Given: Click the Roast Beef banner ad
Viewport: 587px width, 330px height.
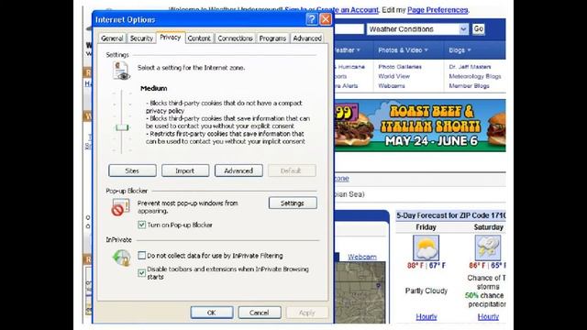Looking at the screenshot, I should point(420,126).
